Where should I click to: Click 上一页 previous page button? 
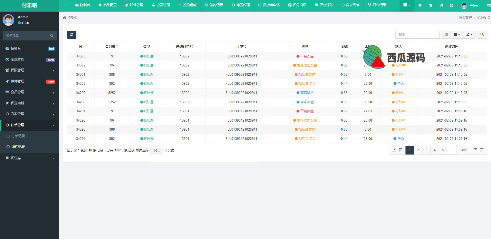397,150
